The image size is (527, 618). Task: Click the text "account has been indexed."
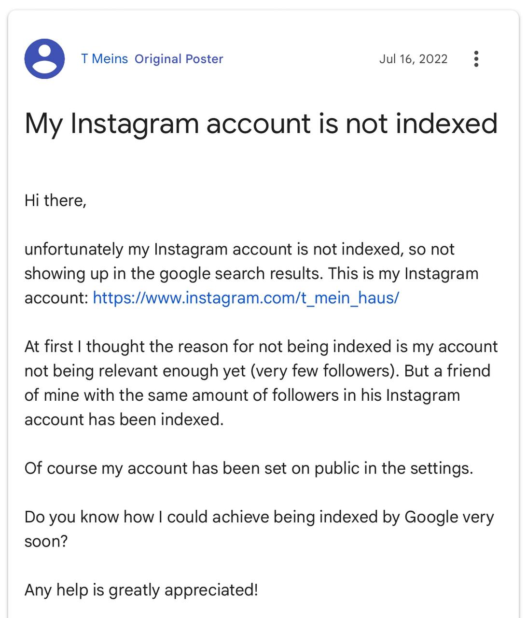[x=124, y=419]
